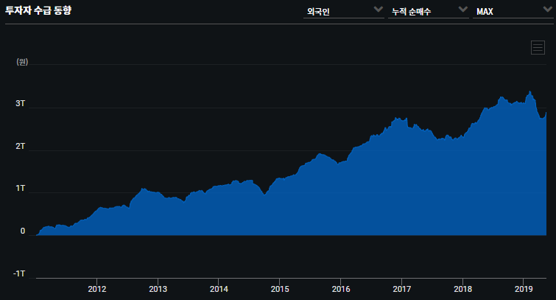Viewport: 556px width, 300px height.
Task: Click the 2013 x-axis label
Action: pos(158,289)
